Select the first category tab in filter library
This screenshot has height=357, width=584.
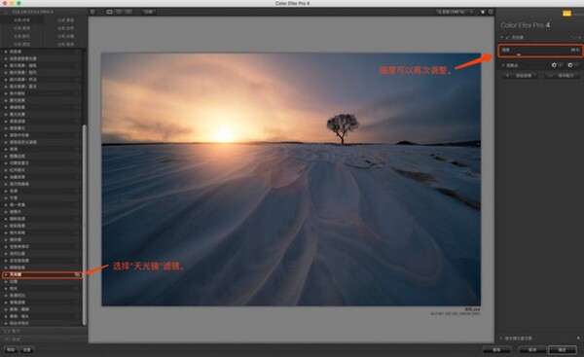tap(22, 19)
